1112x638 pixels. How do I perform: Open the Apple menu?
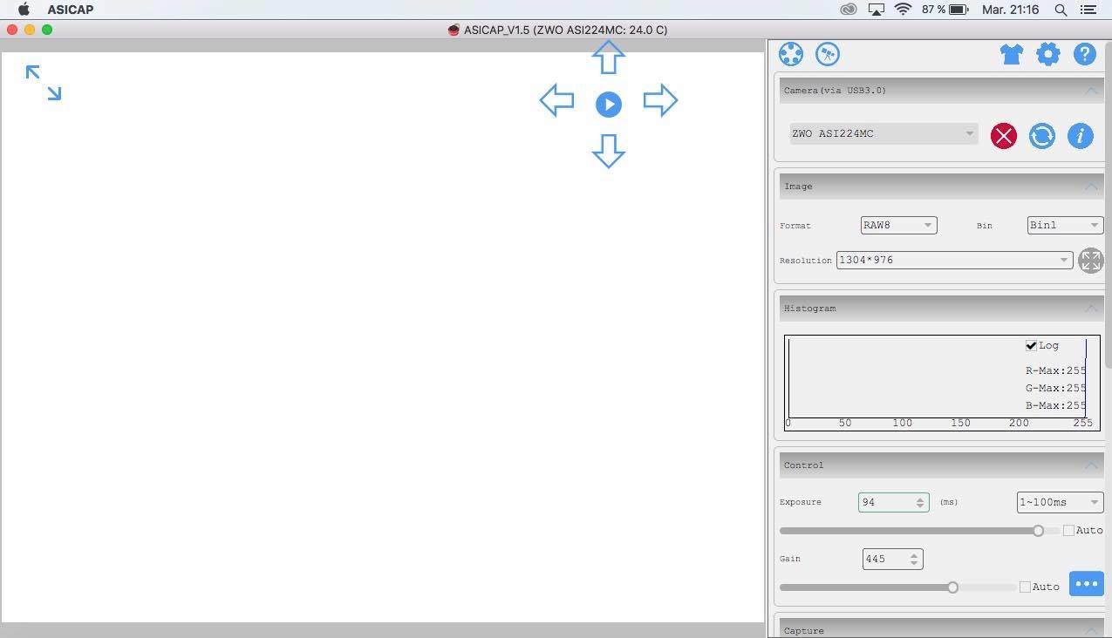point(24,10)
